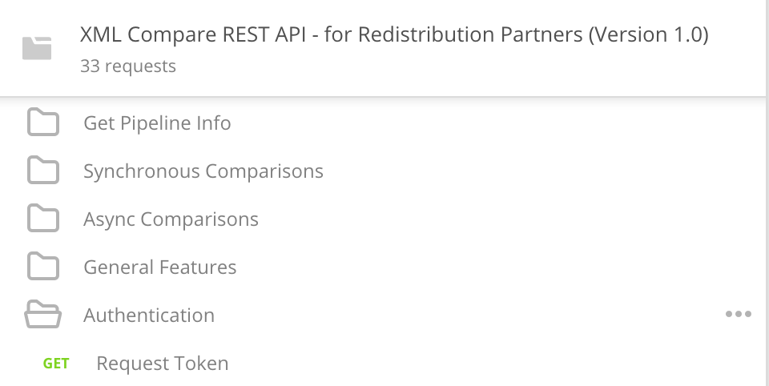Click the "33 requests" count text
The height and width of the screenshot is (386, 769).
point(128,66)
